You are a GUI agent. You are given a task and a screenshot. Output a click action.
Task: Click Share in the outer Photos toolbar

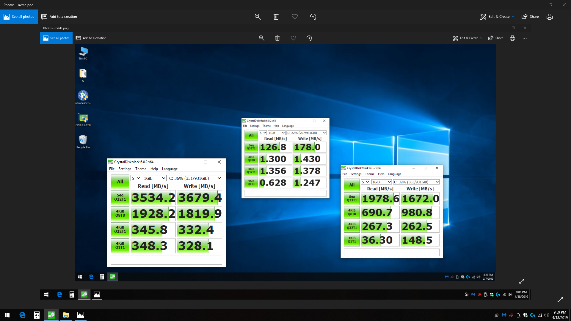(x=530, y=17)
